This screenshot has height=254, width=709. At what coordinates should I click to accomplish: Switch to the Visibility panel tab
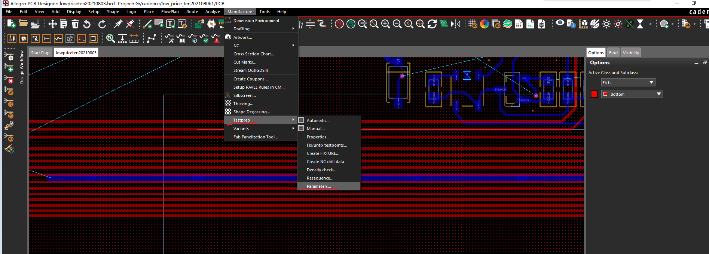pyautogui.click(x=631, y=53)
